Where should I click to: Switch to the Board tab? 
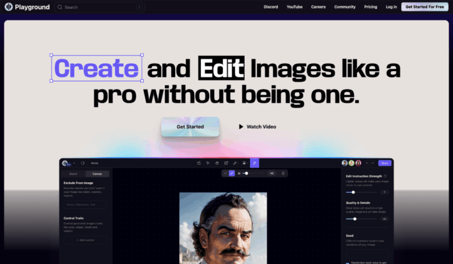click(x=73, y=174)
